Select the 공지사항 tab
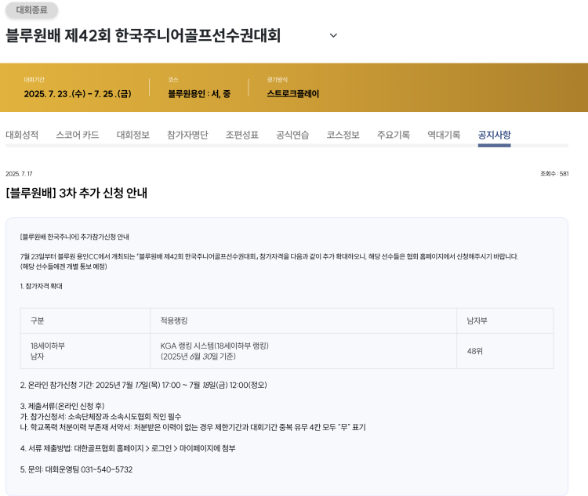This screenshot has width=588, height=496. [x=494, y=135]
